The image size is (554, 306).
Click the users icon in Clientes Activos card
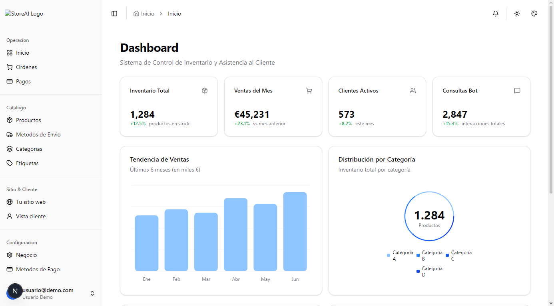point(413,91)
